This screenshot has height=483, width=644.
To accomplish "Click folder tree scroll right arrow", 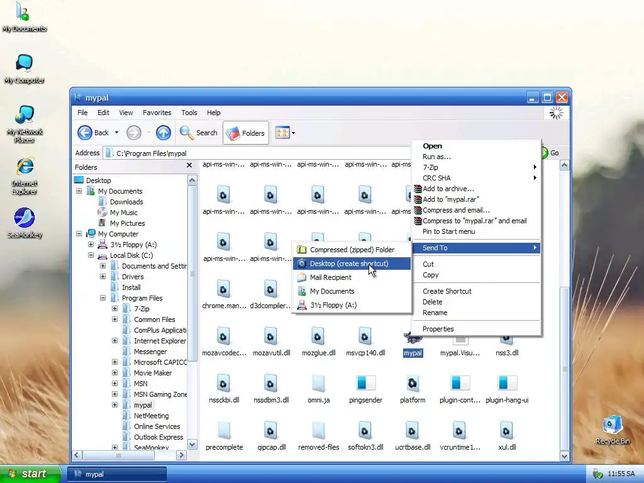I will (x=181, y=455).
